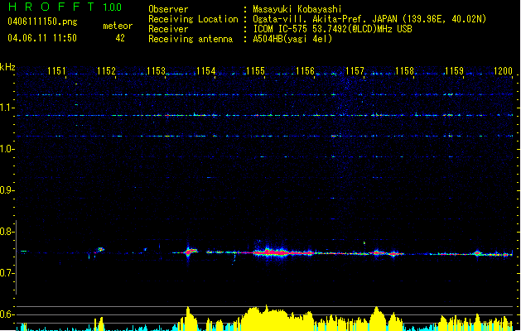Click the 1.1 kHz axis label

(7, 108)
